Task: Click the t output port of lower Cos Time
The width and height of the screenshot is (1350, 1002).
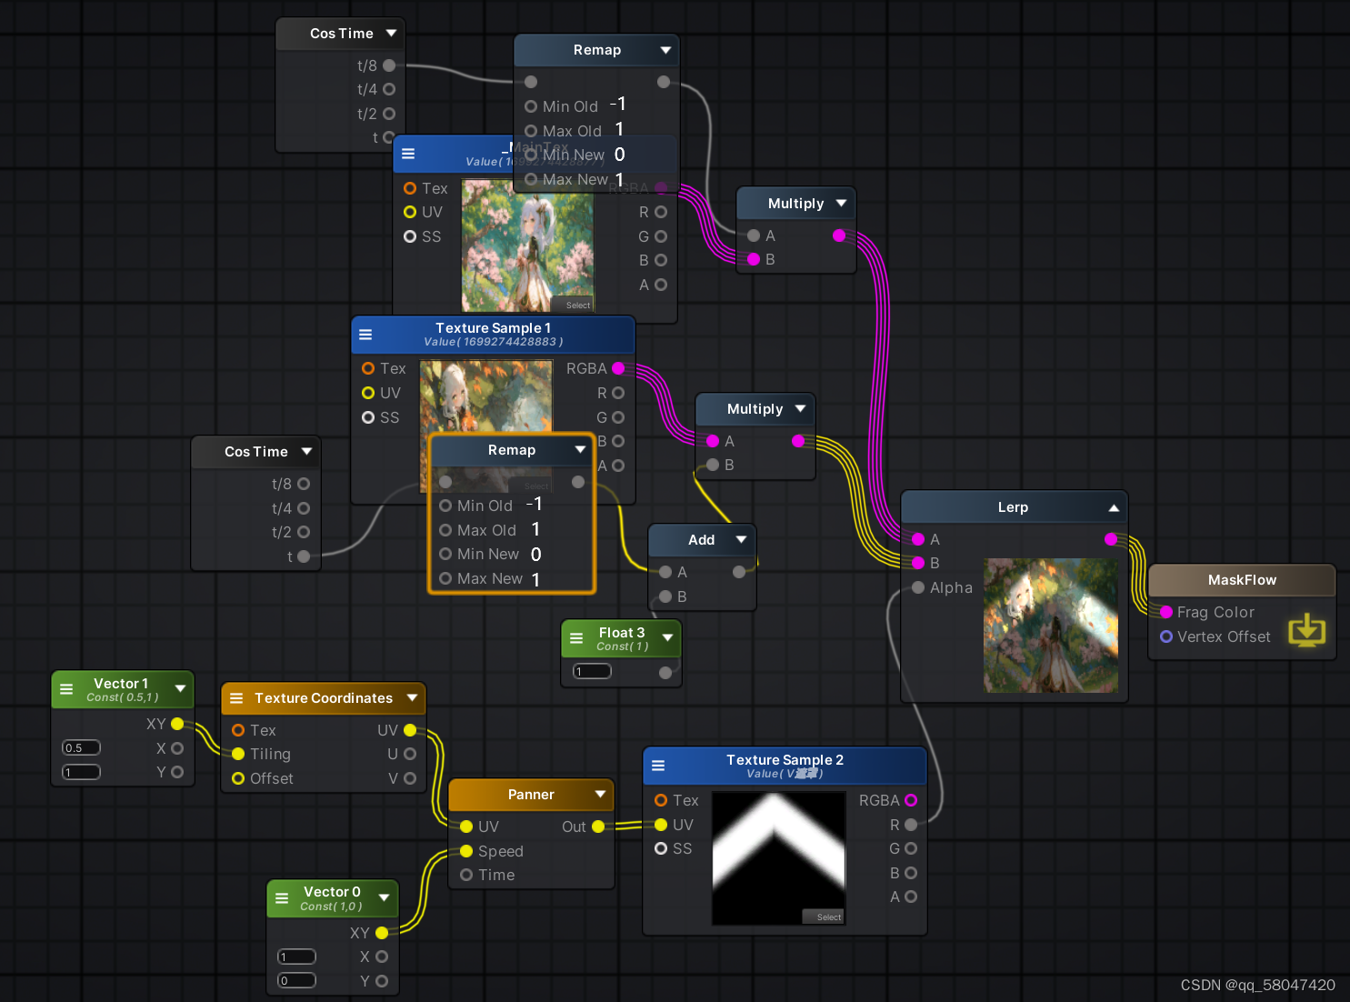Action: click(304, 556)
